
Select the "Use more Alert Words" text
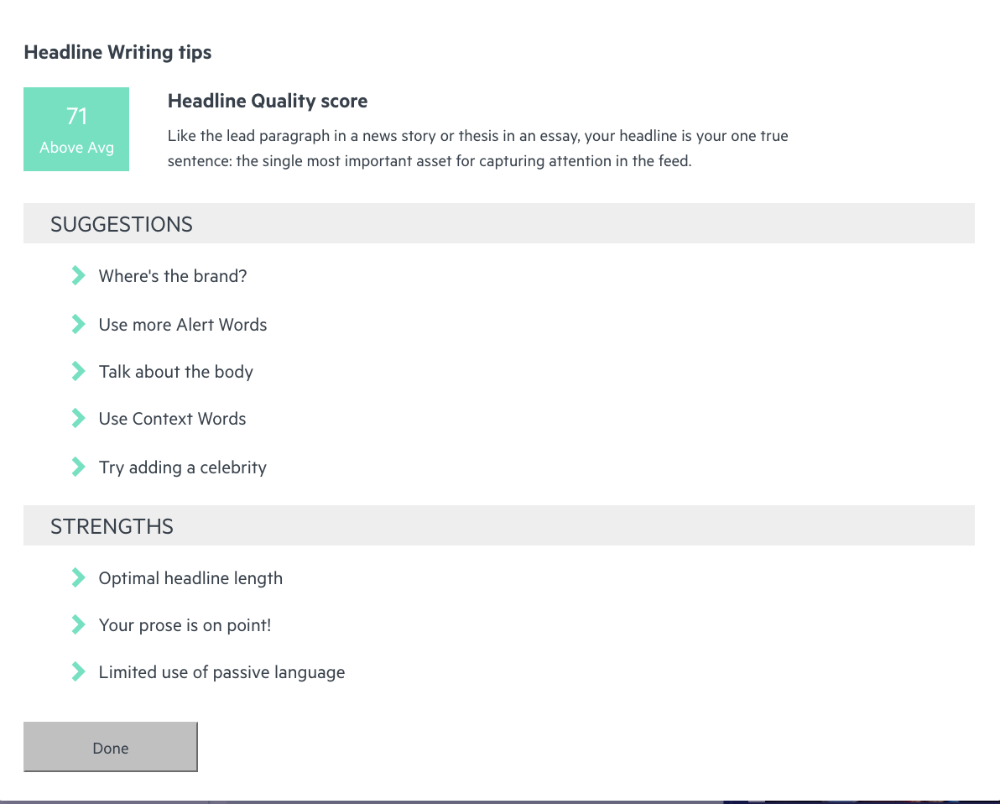(x=183, y=324)
